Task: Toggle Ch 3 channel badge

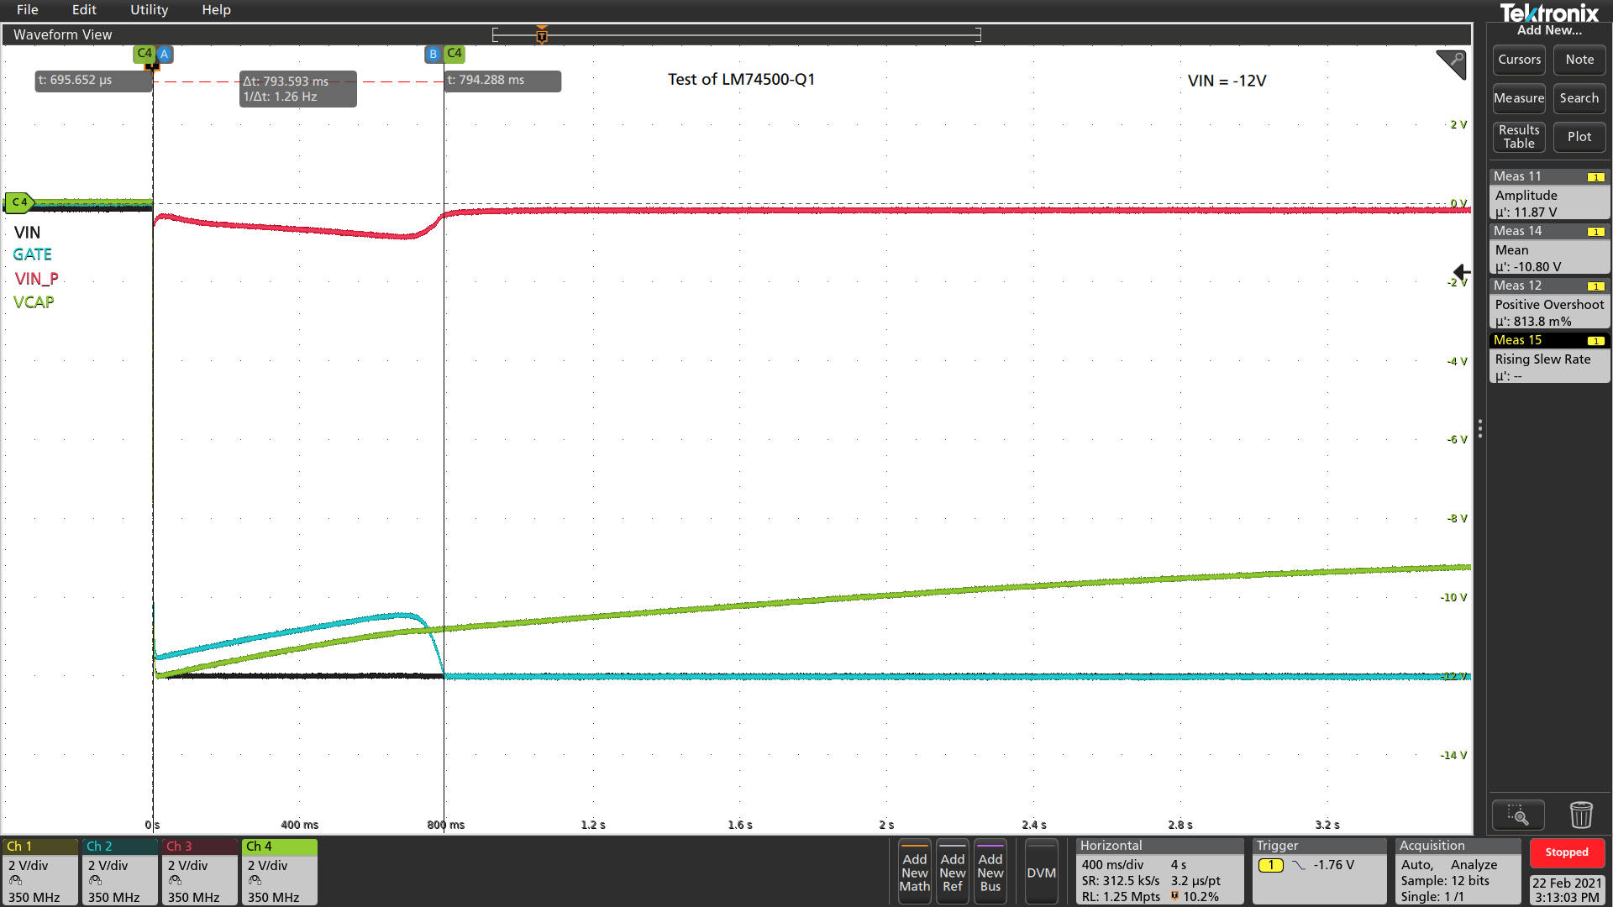Action: (199, 872)
